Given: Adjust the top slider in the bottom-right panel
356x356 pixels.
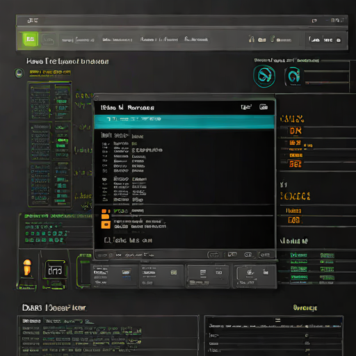Looking at the screenshot, I should [x=275, y=326].
